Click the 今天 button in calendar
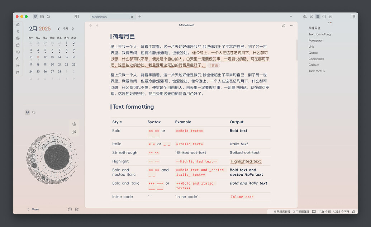The image size is (371, 227). click(x=65, y=29)
